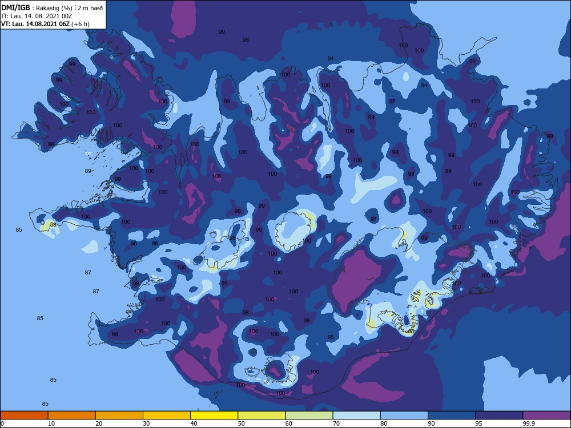The image size is (571, 428).
Task: Pick the purple above-99.9 legend swatch
Action: tap(546, 415)
